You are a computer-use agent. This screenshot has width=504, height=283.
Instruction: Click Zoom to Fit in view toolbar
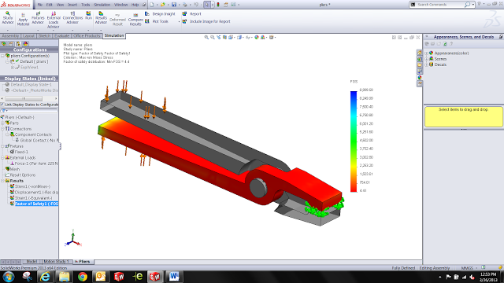206,37
